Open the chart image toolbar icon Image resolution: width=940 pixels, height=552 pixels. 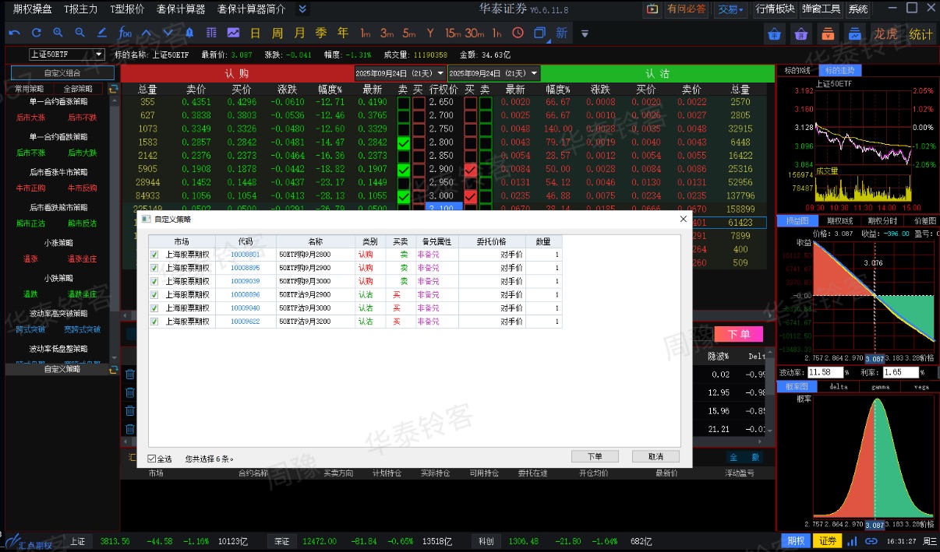(x=233, y=33)
